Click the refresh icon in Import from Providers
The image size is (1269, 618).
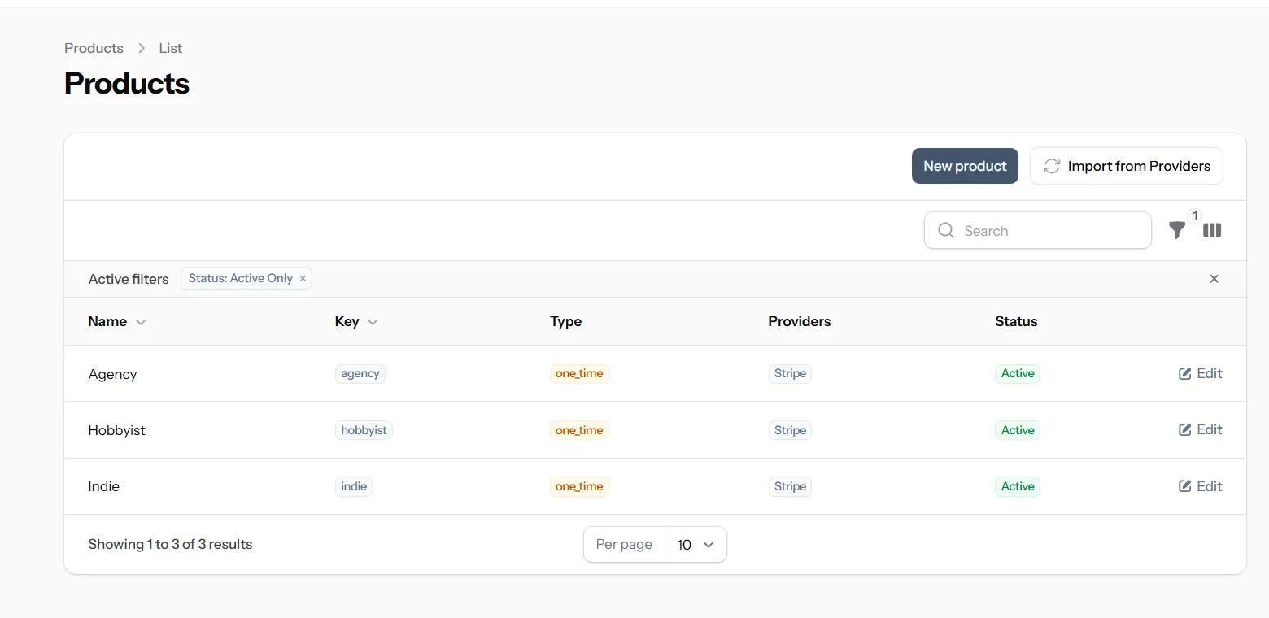(x=1051, y=166)
